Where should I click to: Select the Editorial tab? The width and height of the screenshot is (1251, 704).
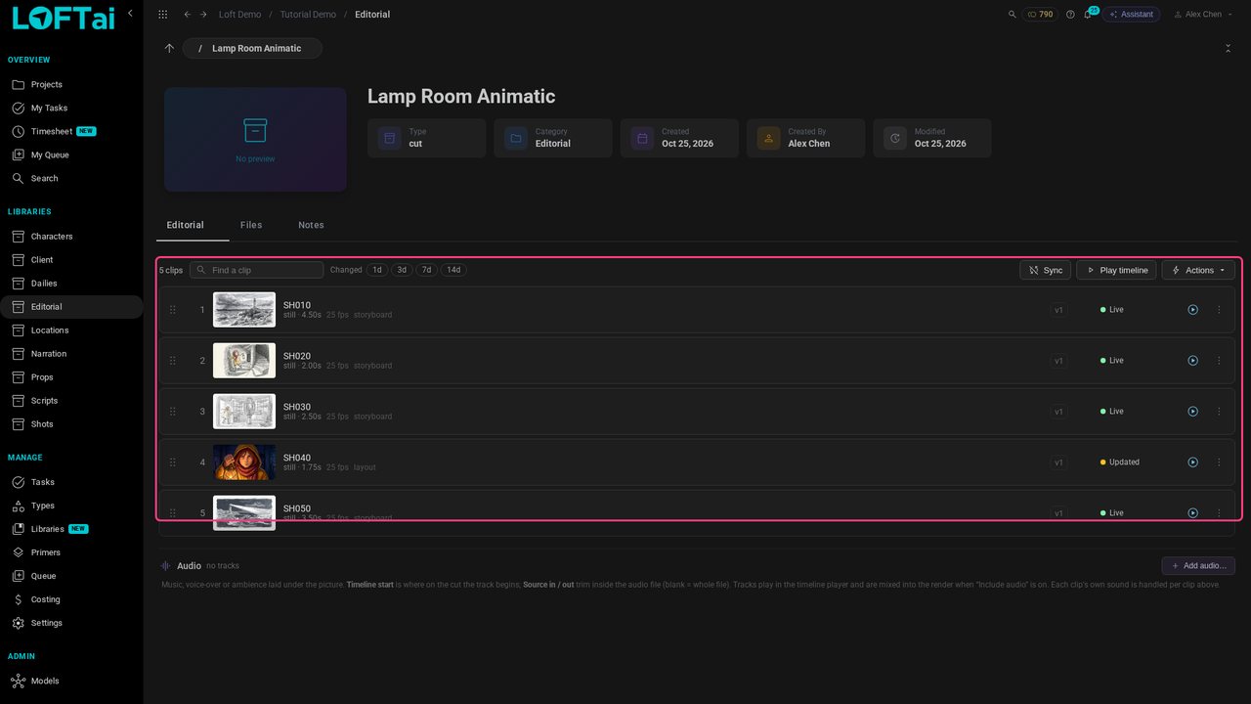(186, 225)
